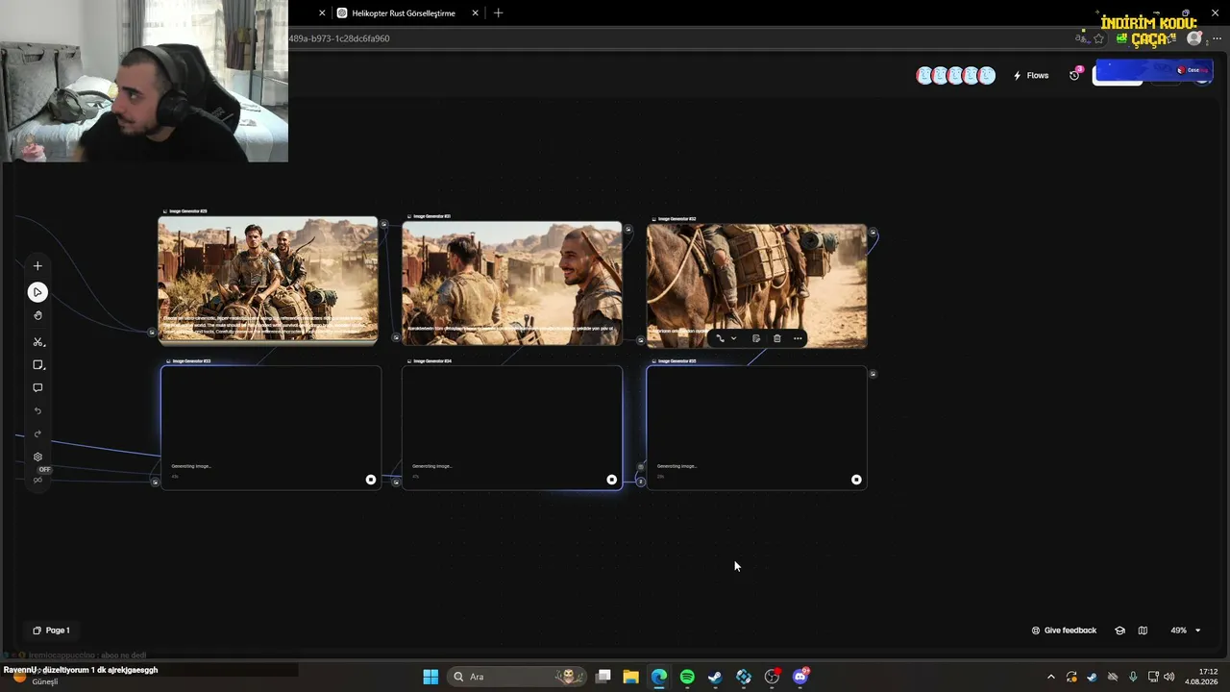Click Give feedback

coord(1064,630)
